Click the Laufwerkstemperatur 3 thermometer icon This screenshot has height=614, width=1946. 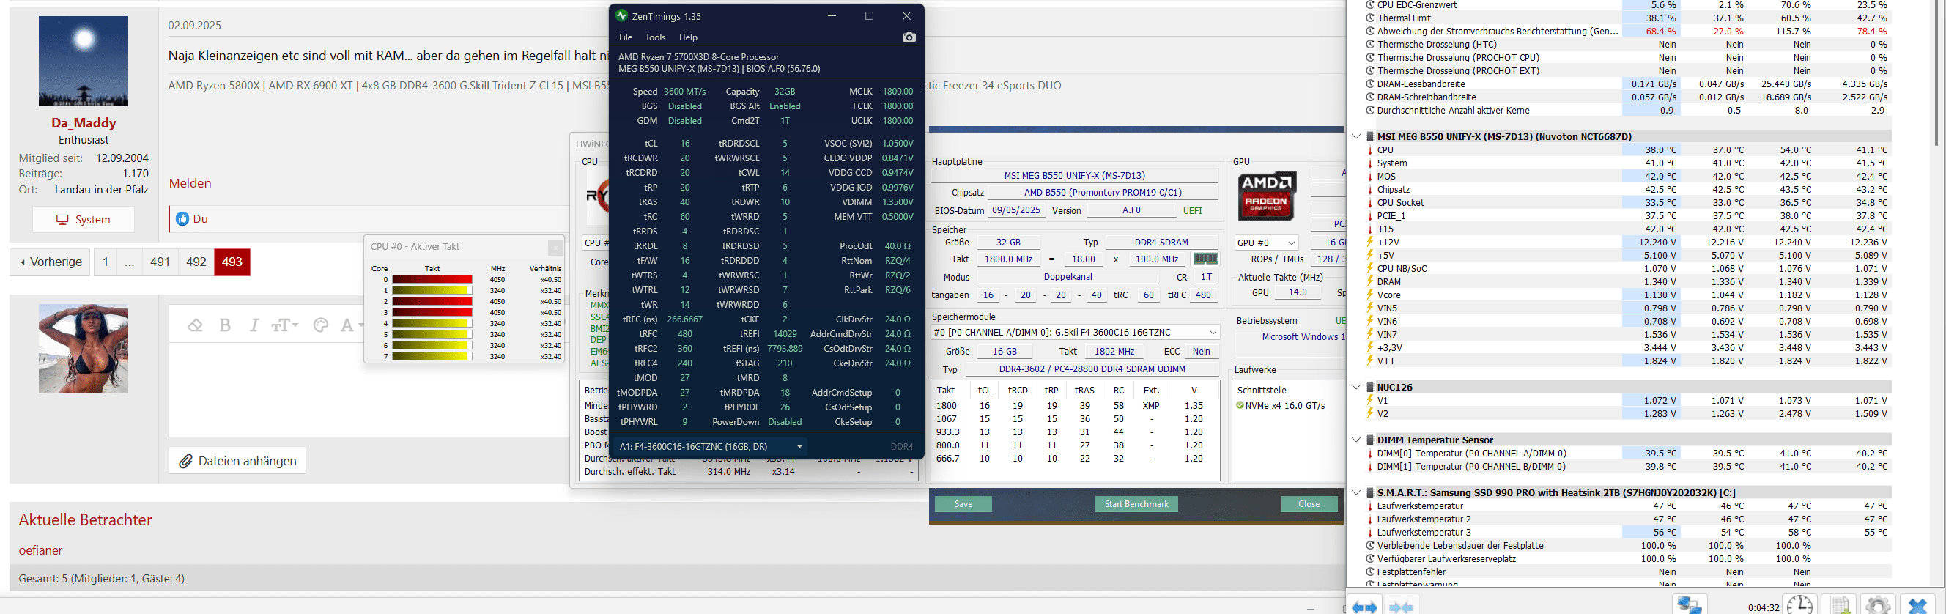pyautogui.click(x=1369, y=533)
